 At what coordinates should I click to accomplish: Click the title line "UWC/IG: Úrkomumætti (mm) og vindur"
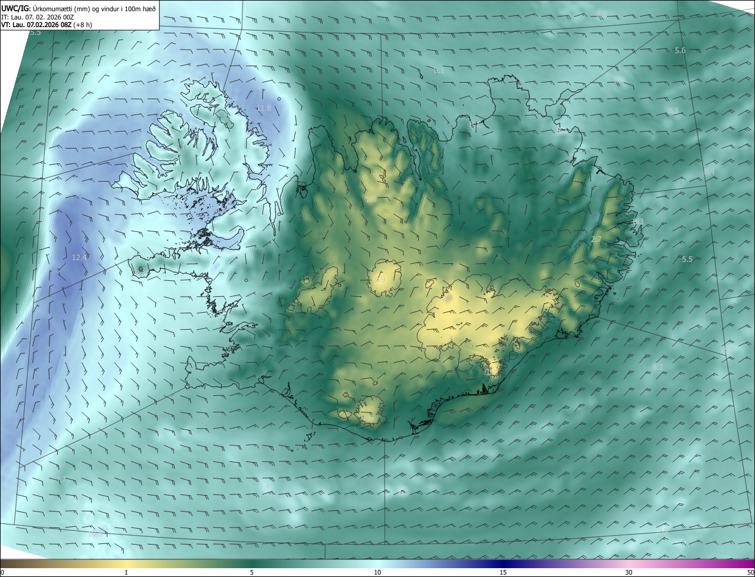point(78,8)
